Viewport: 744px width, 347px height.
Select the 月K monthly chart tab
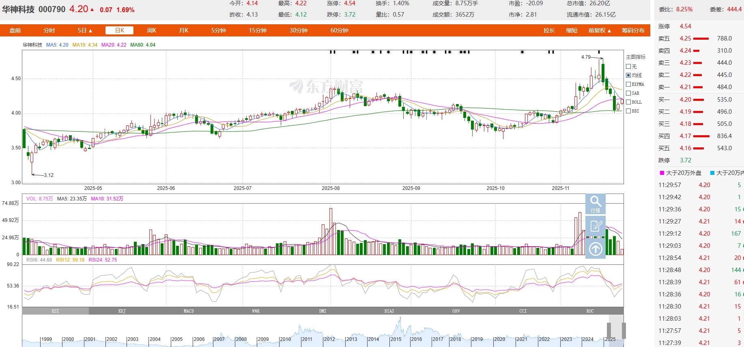(x=184, y=30)
